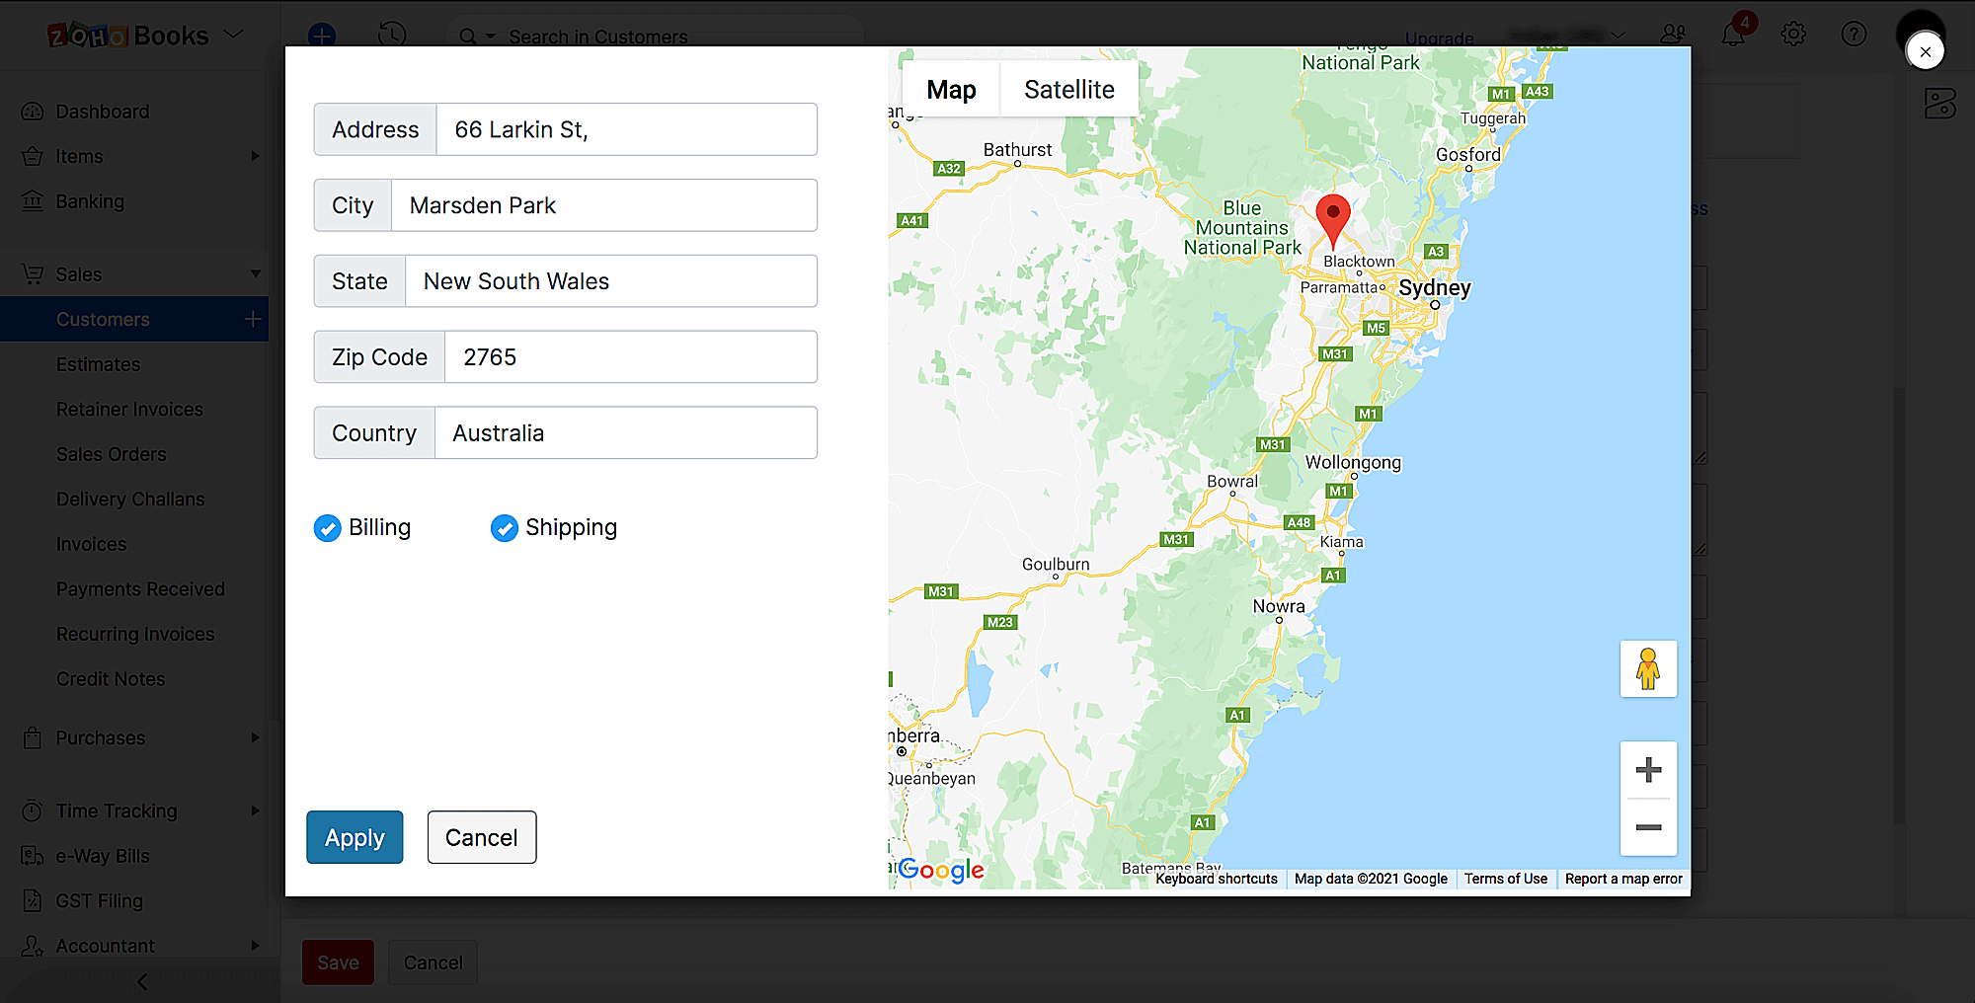Uncheck the Billing checkbox
Screen dimensions: 1975x1003
tap(327, 527)
